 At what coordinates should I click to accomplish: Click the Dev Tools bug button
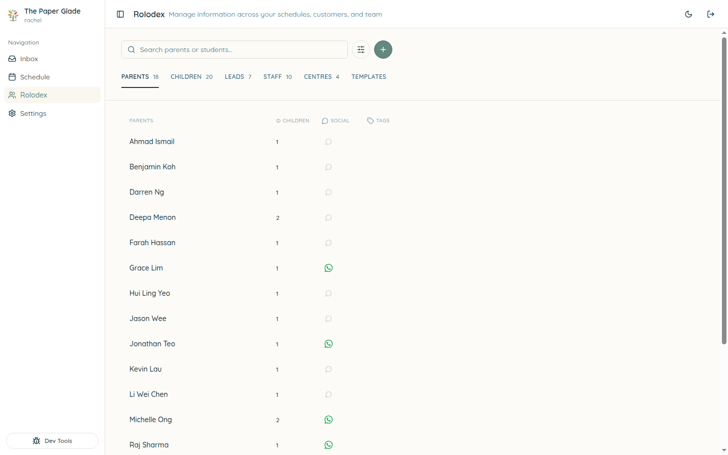(52, 441)
